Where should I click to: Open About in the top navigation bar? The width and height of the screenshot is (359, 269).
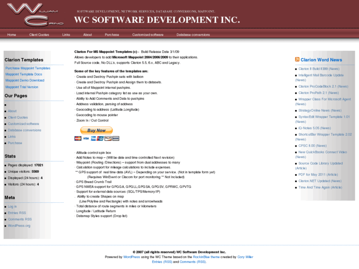coord(87,35)
